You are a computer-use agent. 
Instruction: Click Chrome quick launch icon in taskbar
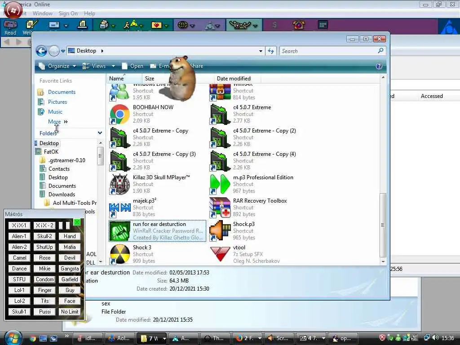pos(32,339)
